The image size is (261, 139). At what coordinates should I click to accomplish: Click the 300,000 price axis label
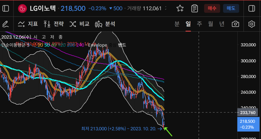(x=248, y=61)
